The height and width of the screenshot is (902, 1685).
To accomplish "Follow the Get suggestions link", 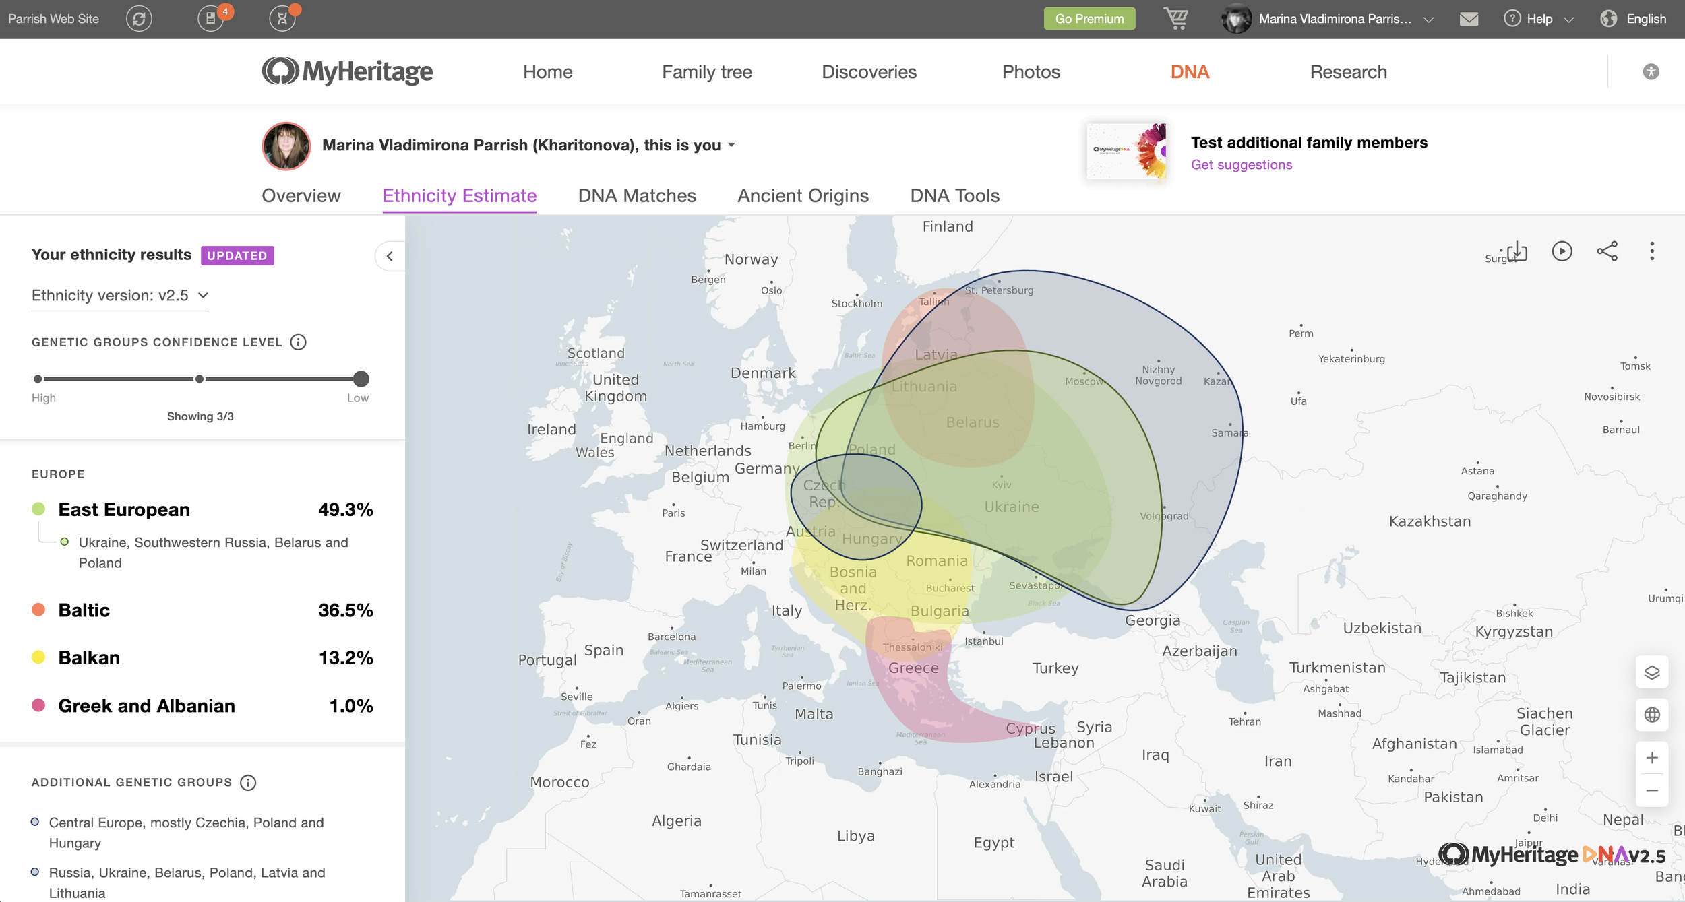I will tap(1241, 165).
